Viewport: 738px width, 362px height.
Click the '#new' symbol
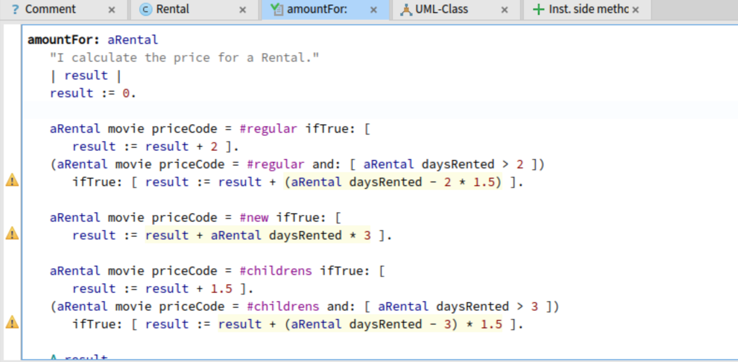pyautogui.click(x=254, y=217)
